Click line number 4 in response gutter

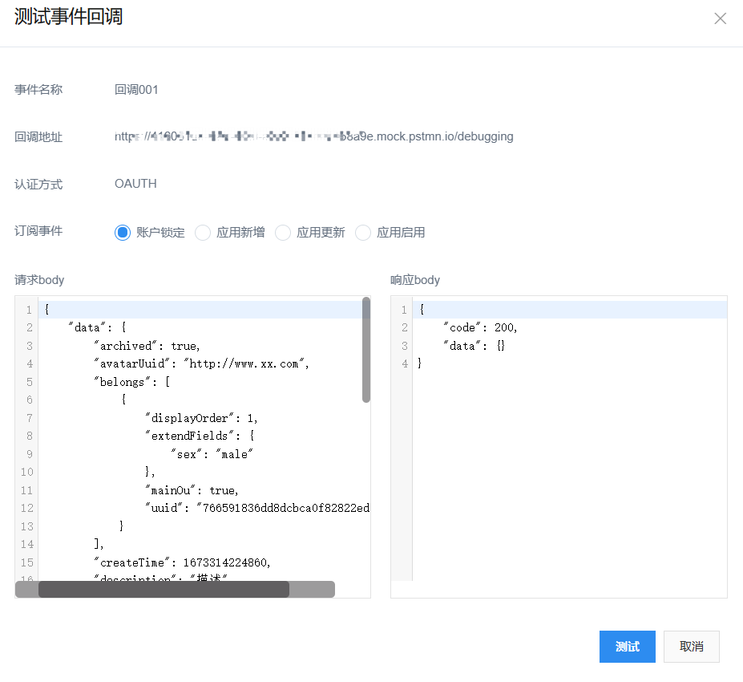(405, 363)
